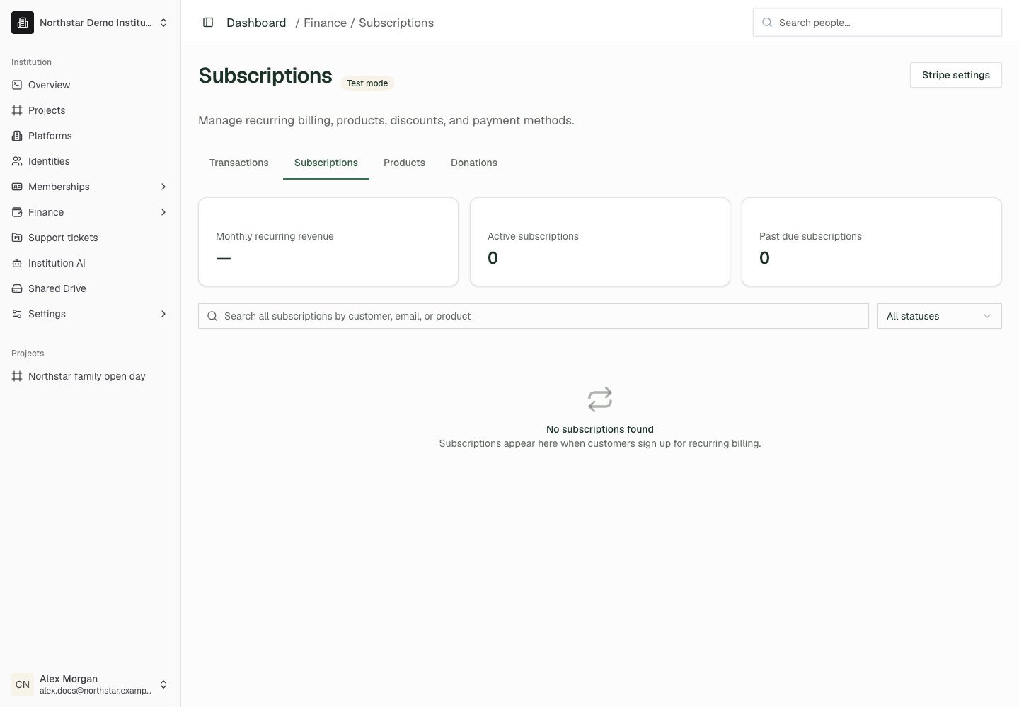
Task: Click the Support tickets icon
Action: pos(17,238)
